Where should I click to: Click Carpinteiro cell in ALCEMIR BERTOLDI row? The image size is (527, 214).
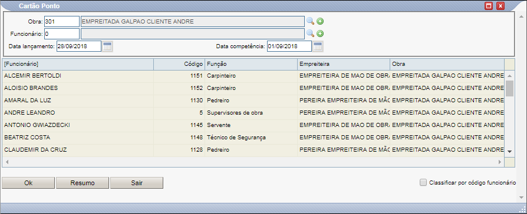251,76
